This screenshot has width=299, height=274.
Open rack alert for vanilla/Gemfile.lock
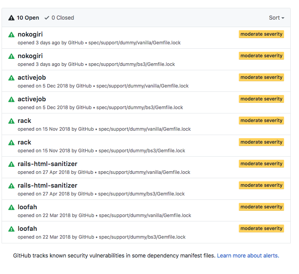click(x=24, y=121)
